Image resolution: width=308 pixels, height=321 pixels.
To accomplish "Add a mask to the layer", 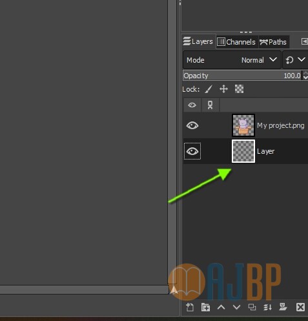I will [283, 307].
